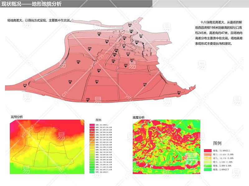Viewport: 249px width, 186px height.
Task: Click the 高程分析 section heading
Action: coord(17,117)
